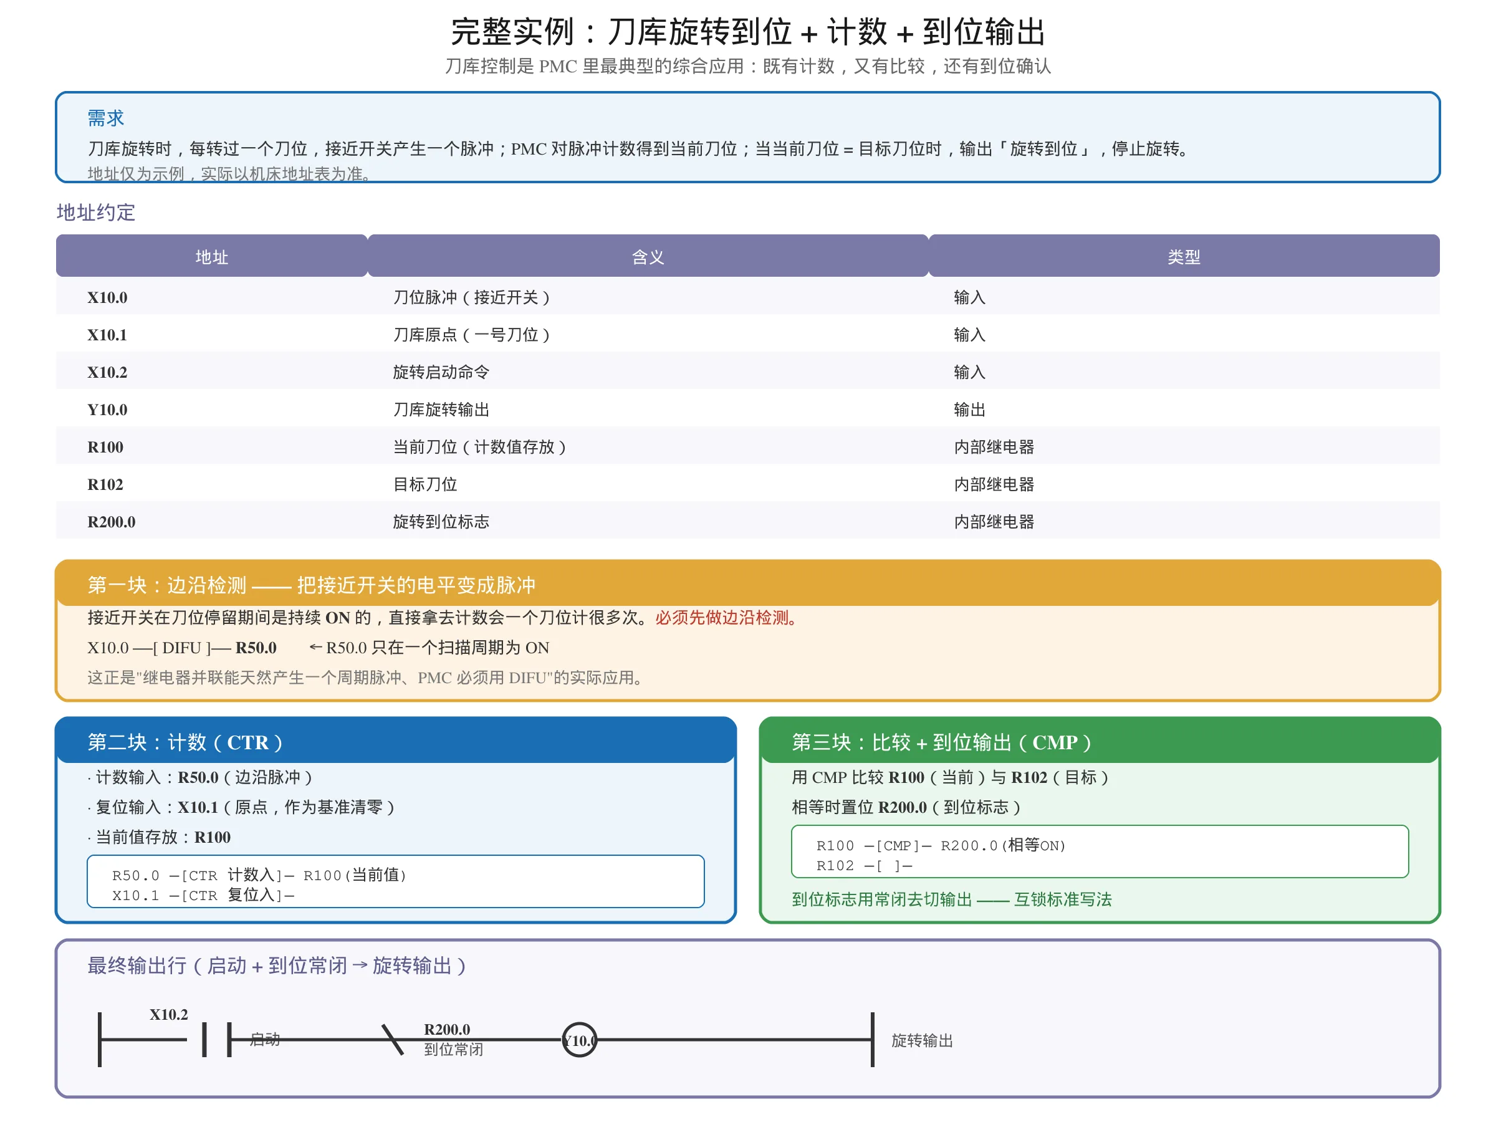Click the 含义 column header
Screen dimensions: 1496x1122
pos(648,256)
